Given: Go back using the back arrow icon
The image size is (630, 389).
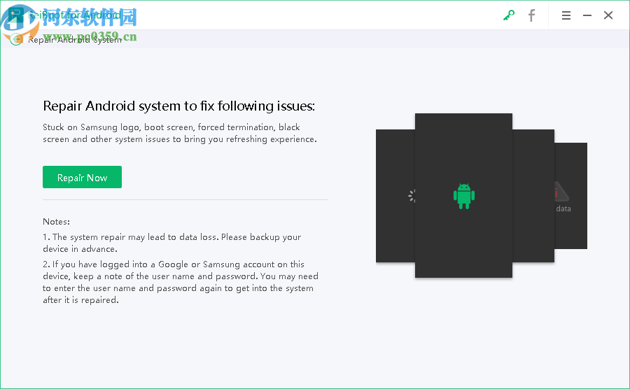Looking at the screenshot, I should click(x=16, y=39).
